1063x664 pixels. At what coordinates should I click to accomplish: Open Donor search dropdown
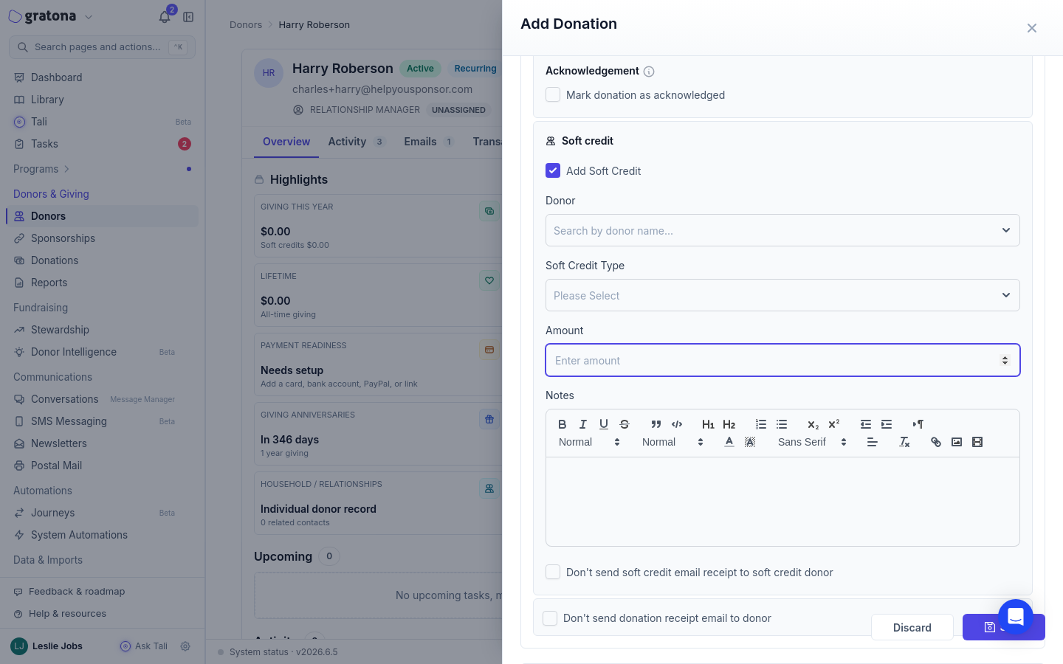click(782, 230)
